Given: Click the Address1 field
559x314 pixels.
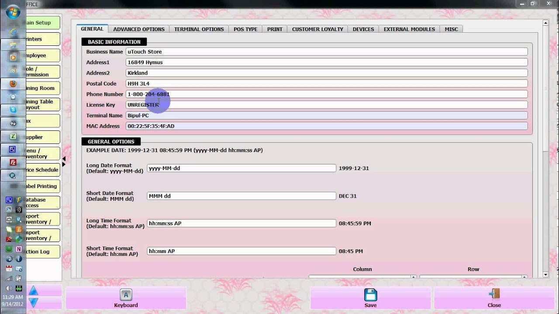Looking at the screenshot, I should (x=327, y=62).
